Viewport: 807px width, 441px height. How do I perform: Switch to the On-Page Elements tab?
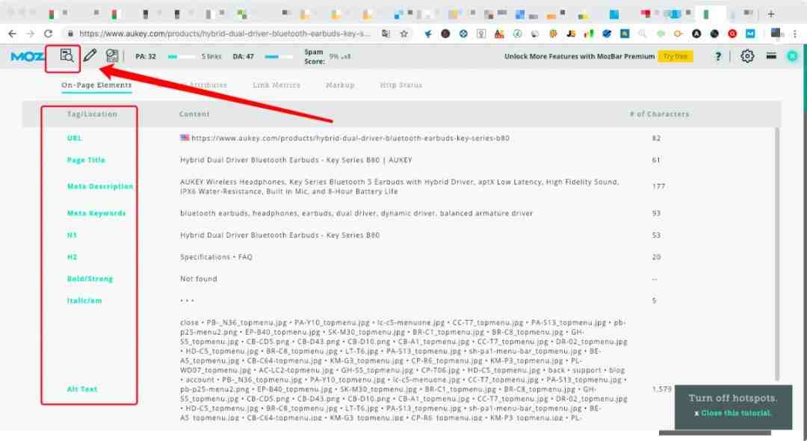pyautogui.click(x=96, y=85)
